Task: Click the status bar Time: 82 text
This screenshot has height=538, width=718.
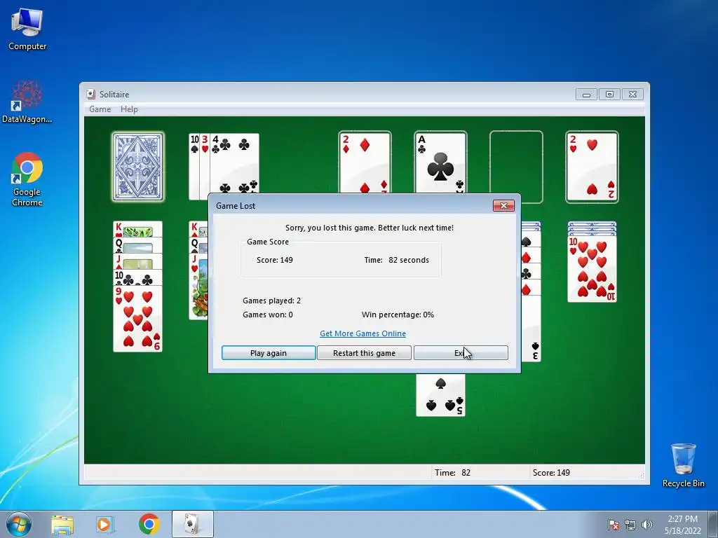Action: (452, 473)
